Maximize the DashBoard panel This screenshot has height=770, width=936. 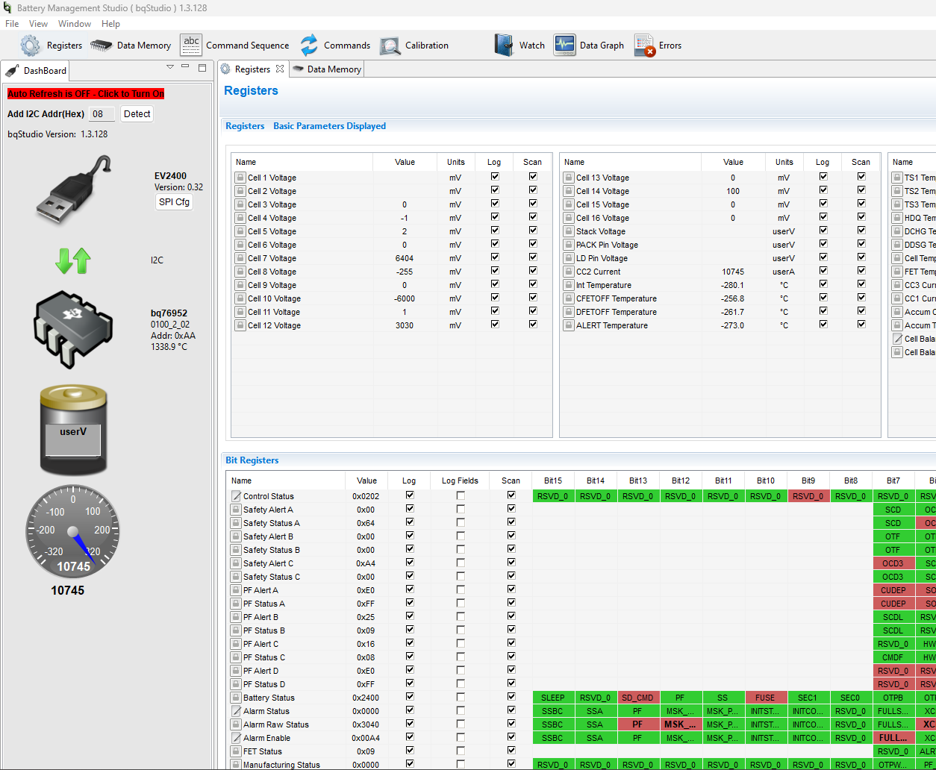[x=202, y=68]
